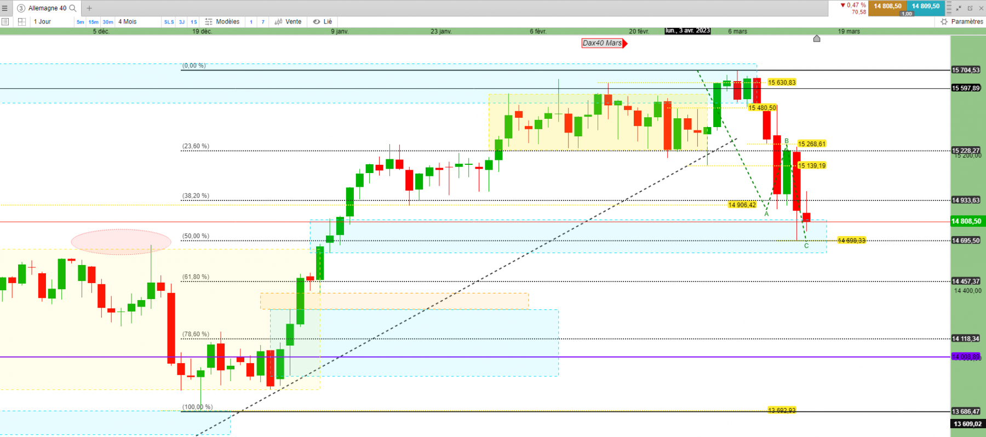Click the orange sell price 14 808,50
The height and width of the screenshot is (437, 986).
[887, 7]
